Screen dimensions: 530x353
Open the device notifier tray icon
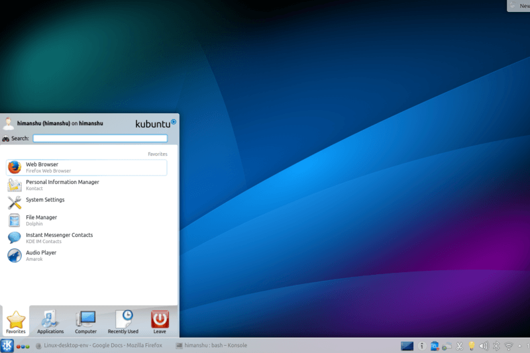pyautogui.click(x=447, y=346)
